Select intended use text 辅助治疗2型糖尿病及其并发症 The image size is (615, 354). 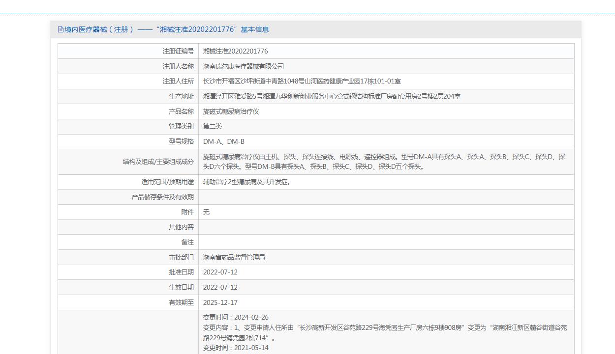[246, 182]
